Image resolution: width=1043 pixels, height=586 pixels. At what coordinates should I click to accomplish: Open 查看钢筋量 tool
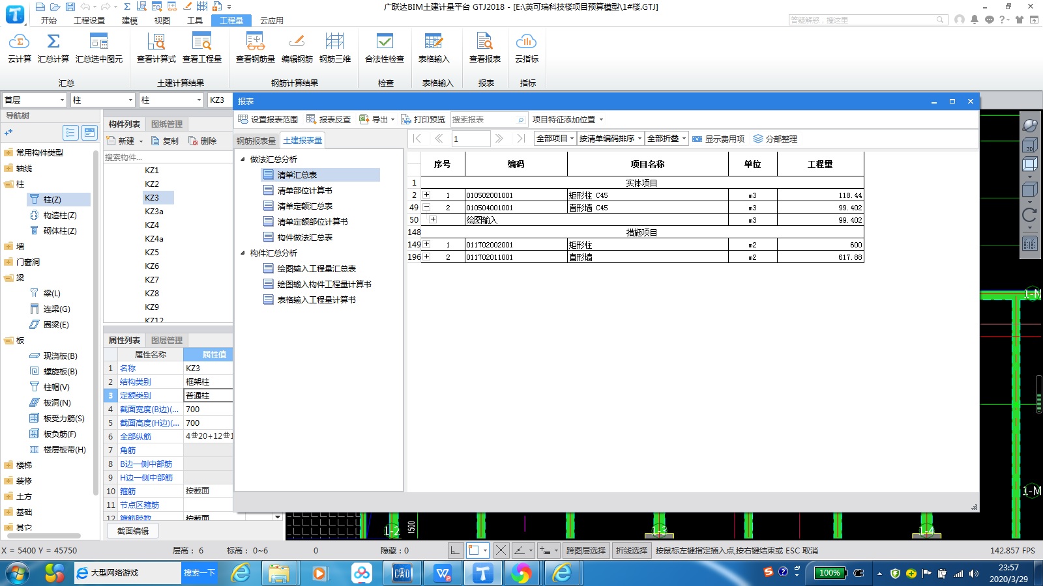[256, 48]
